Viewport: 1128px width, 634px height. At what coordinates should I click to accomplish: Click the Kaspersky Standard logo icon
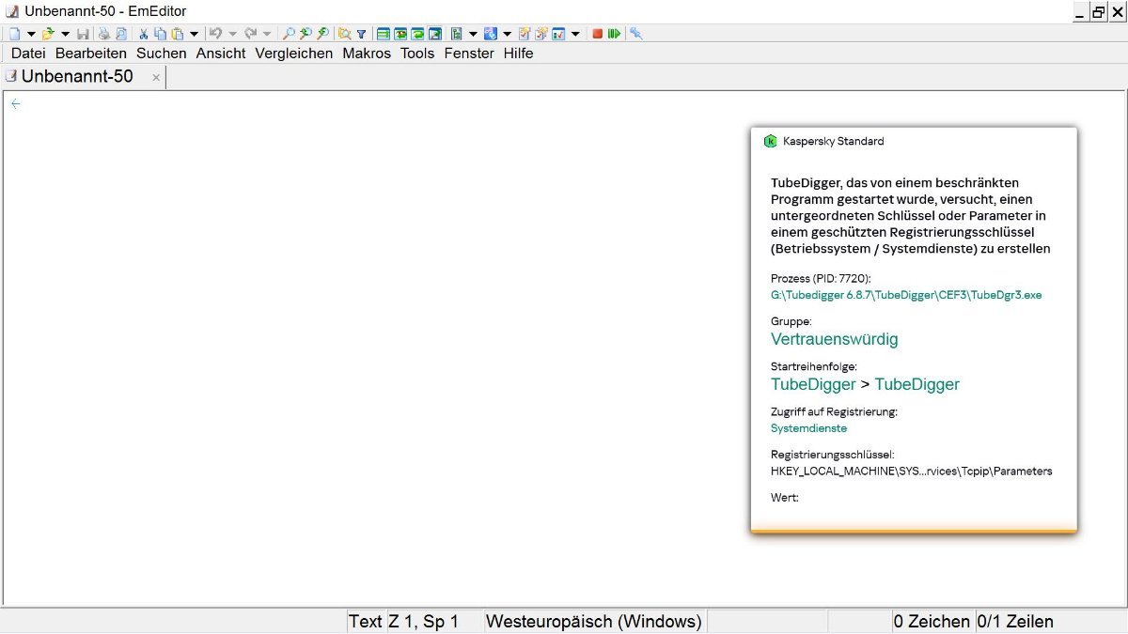771,142
